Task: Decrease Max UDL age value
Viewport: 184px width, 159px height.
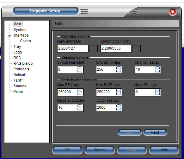Action: pos(157,94)
